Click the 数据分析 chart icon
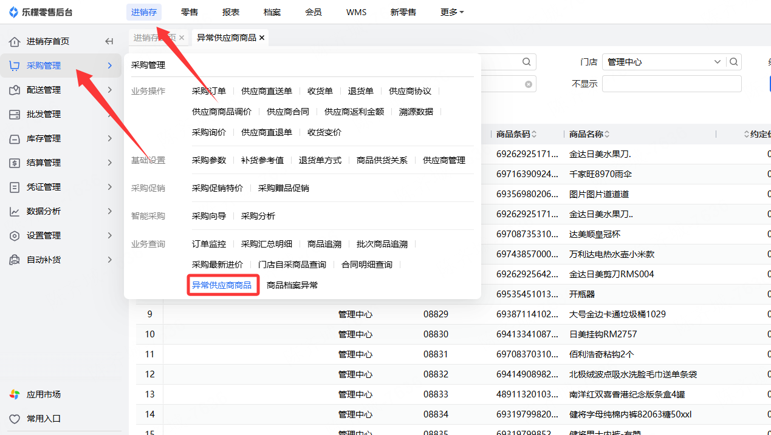This screenshot has height=435, width=771. [15, 211]
